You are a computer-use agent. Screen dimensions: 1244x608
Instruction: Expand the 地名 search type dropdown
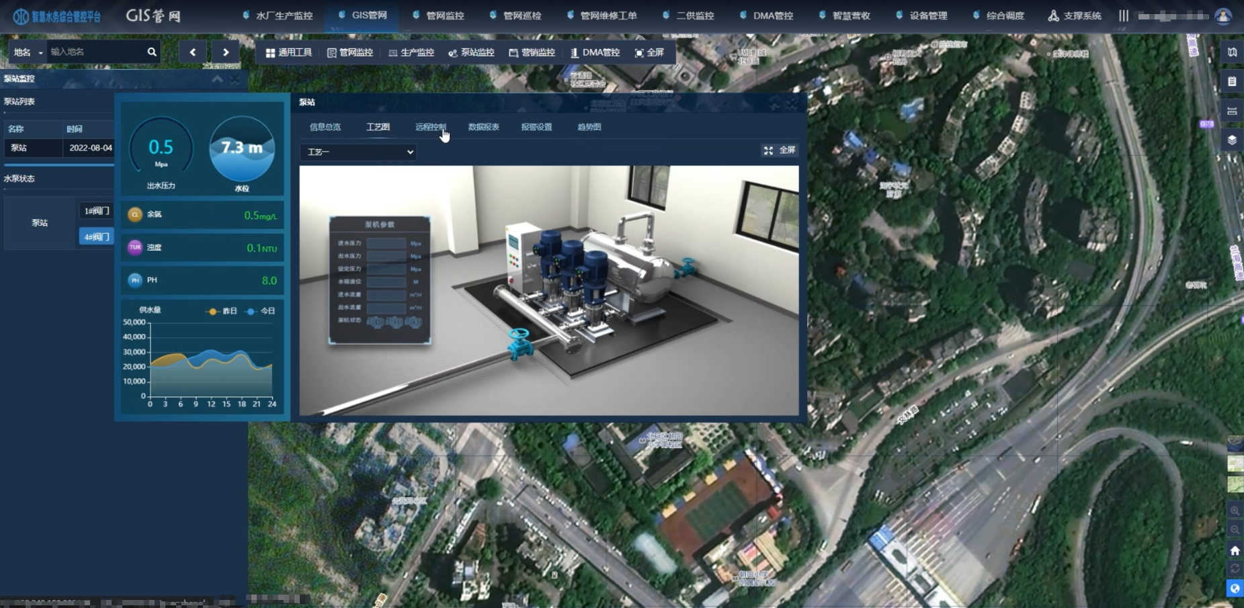click(x=28, y=52)
